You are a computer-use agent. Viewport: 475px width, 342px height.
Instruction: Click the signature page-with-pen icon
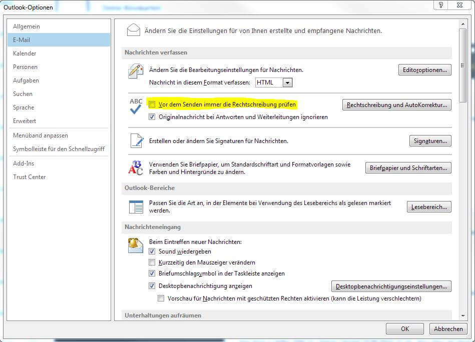[x=137, y=140]
